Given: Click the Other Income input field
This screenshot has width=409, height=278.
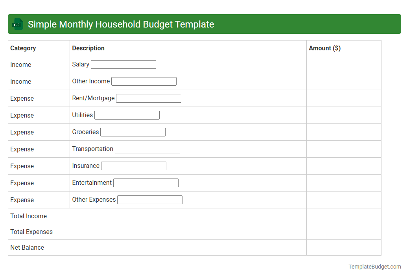Looking at the screenshot, I should tap(144, 81).
